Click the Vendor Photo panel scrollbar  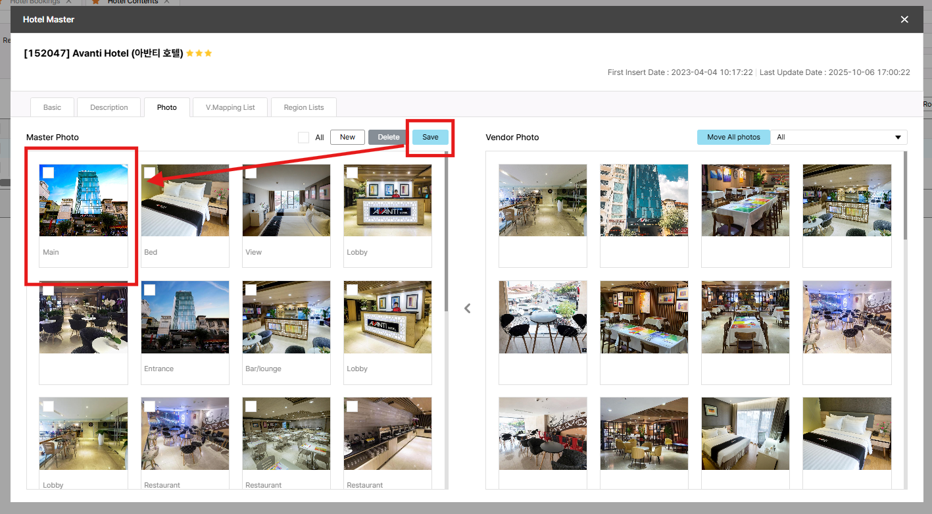coord(905,197)
